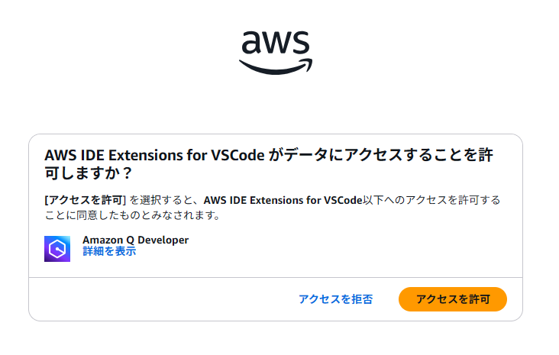
Task: Click the AWS logo at the top
Action: [x=276, y=53]
